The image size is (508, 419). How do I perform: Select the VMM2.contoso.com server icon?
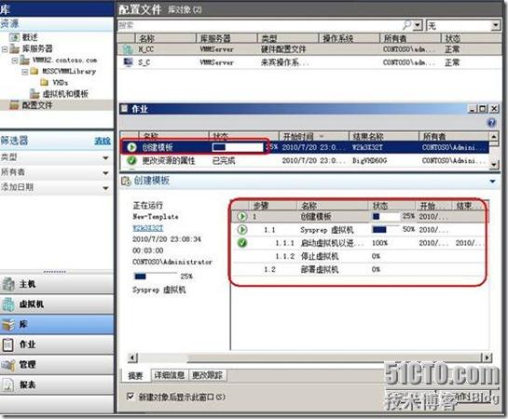pos(24,61)
